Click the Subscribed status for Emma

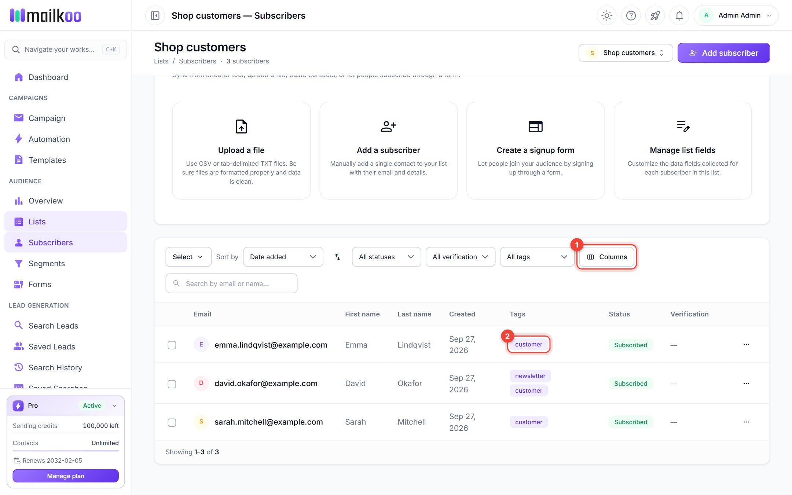[x=631, y=345]
